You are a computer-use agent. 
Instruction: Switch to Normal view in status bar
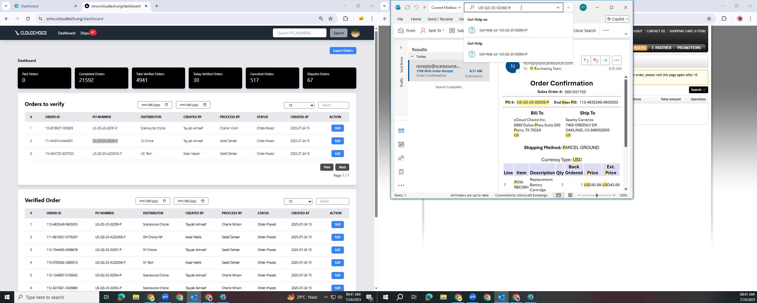[558, 195]
